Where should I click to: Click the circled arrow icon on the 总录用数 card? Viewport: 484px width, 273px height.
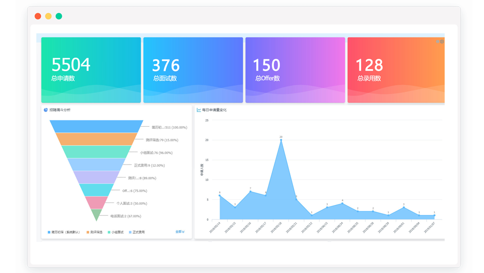tap(442, 42)
